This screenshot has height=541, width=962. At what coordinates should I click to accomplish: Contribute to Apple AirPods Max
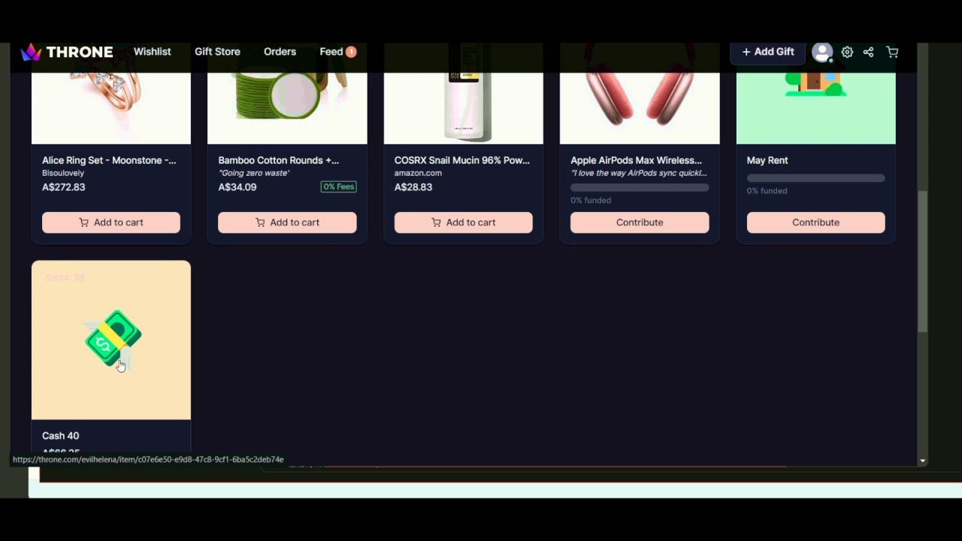[640, 222]
